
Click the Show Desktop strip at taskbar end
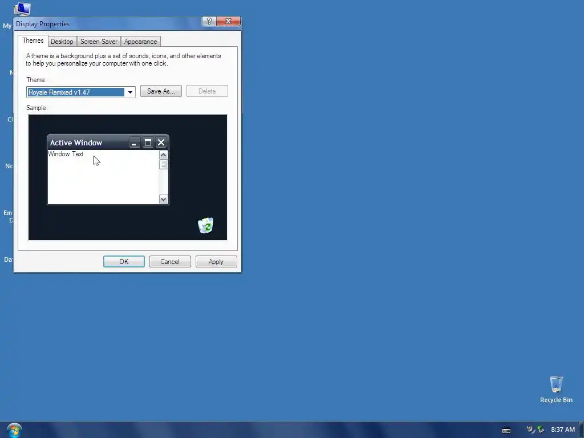[581, 430]
